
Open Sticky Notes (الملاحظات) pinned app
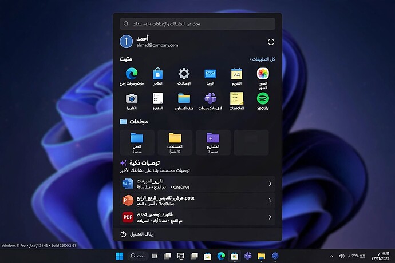[236, 99]
